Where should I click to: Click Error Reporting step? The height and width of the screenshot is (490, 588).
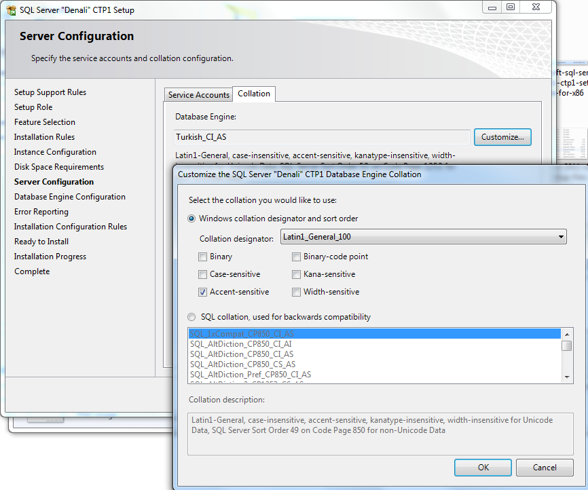tap(41, 212)
